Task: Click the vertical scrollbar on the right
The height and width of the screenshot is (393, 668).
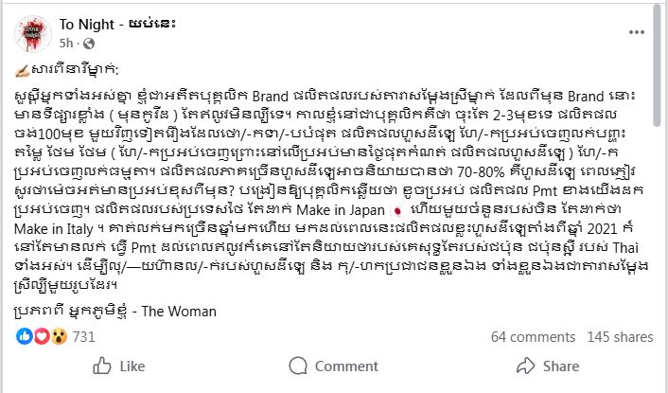Action: (x=660, y=189)
